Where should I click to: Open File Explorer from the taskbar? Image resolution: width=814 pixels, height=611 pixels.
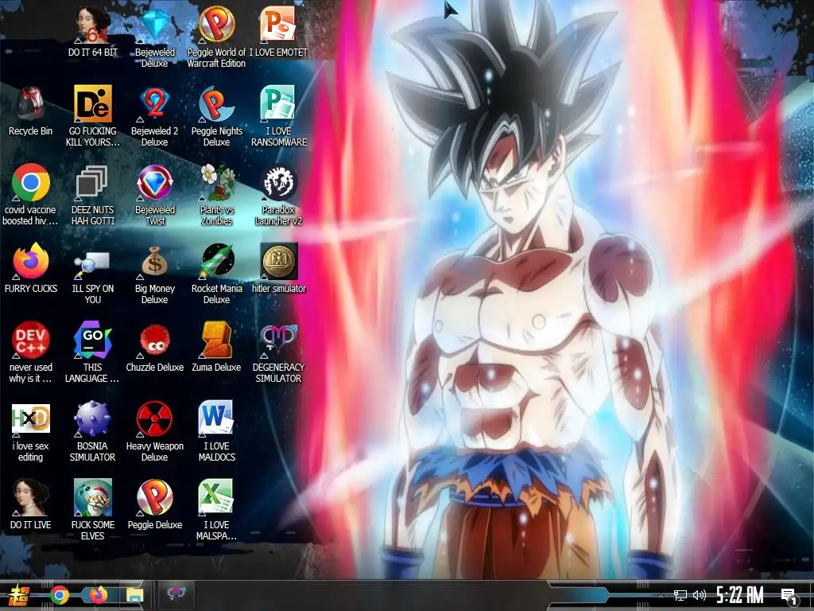coord(135,595)
